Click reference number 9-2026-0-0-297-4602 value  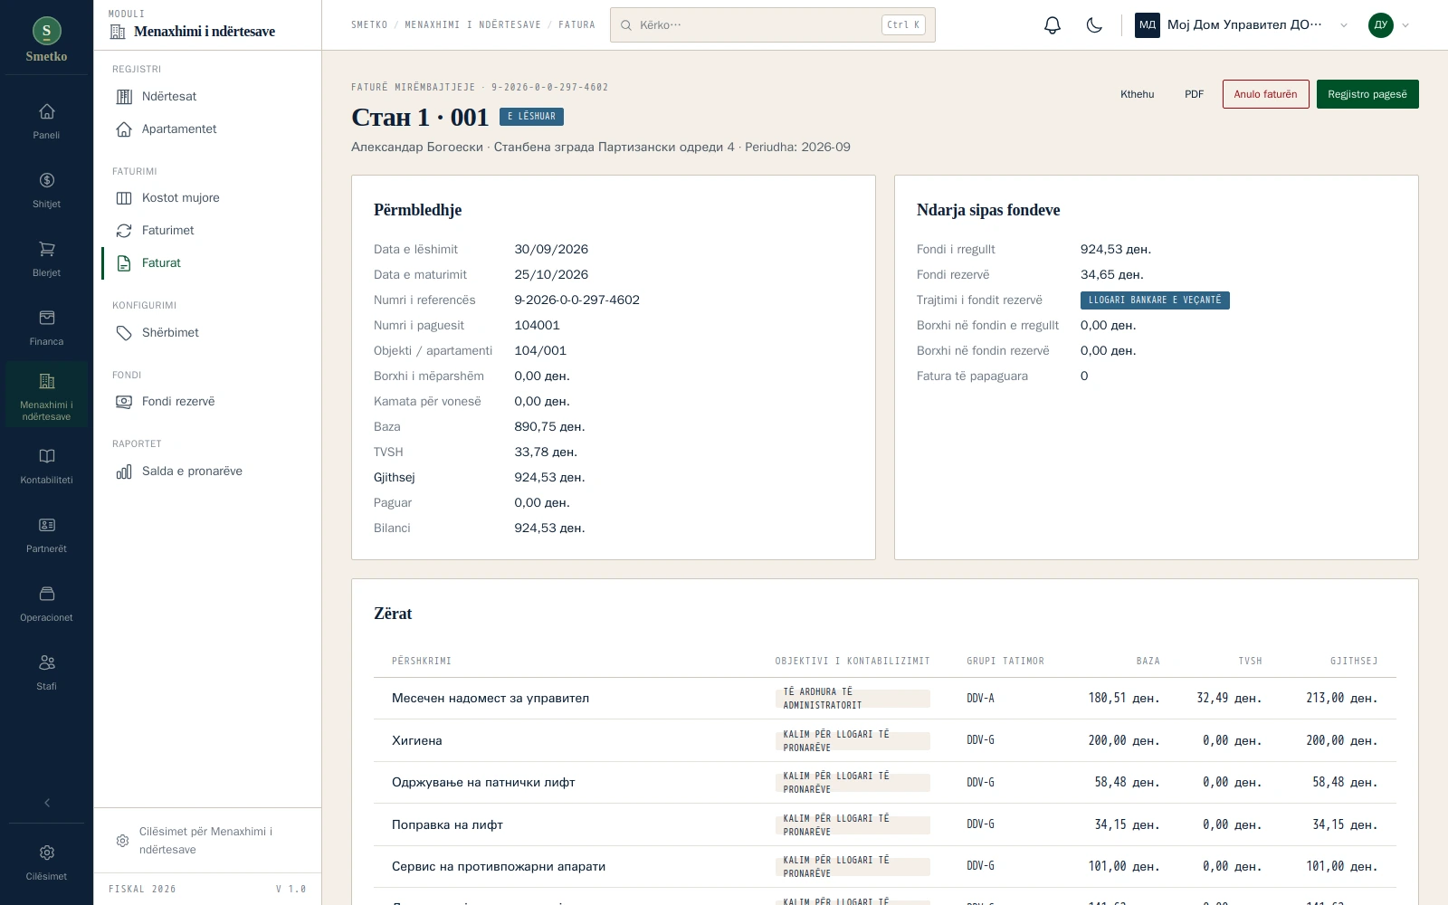point(576,300)
